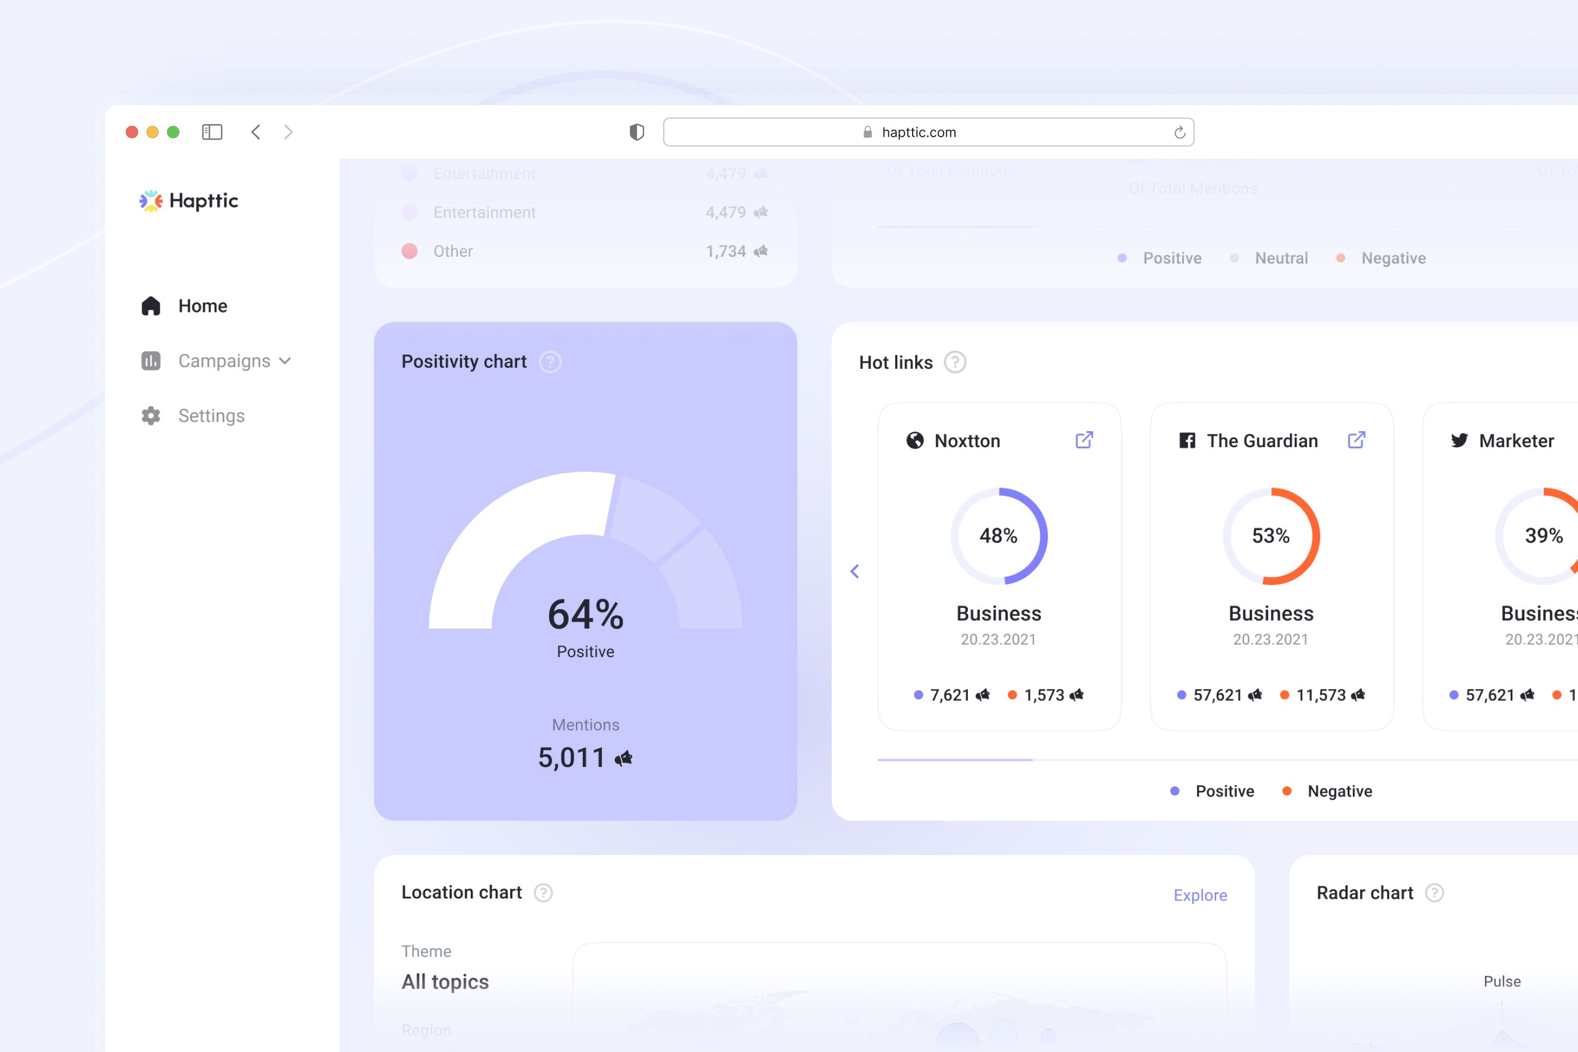This screenshot has width=1578, height=1052.
Task: Click The Guardian Facebook icon
Action: pos(1188,440)
